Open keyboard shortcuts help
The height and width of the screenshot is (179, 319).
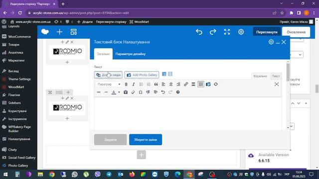[x=178, y=92]
